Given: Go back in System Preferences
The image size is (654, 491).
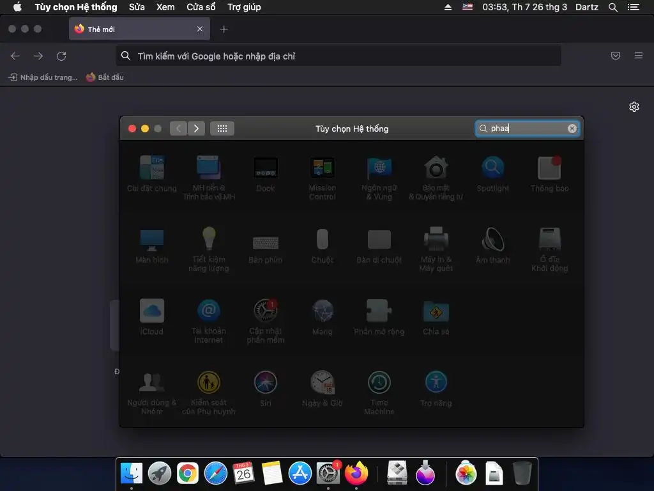Looking at the screenshot, I should pos(179,129).
